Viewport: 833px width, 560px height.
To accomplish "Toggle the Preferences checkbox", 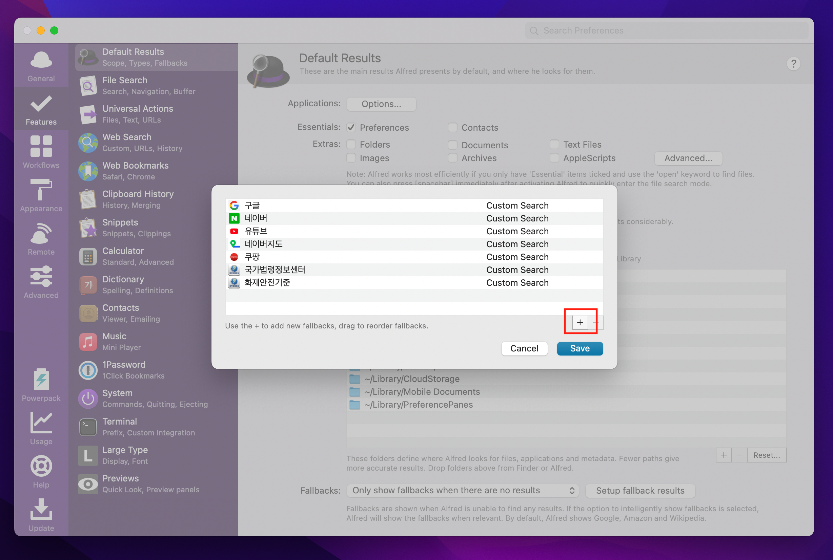I will pyautogui.click(x=351, y=128).
